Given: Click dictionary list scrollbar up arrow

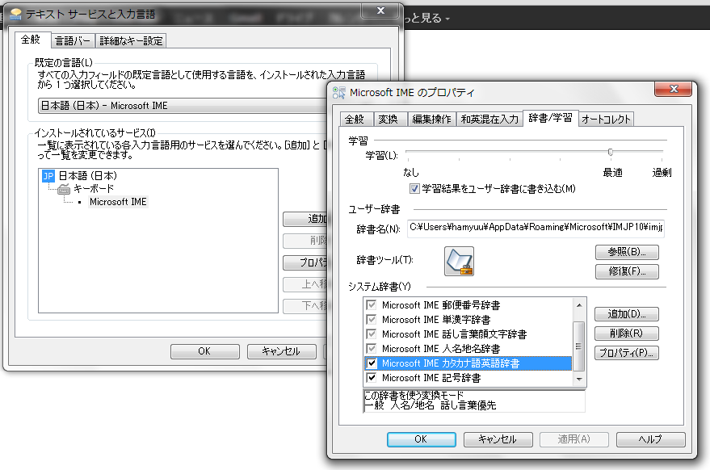Looking at the screenshot, I should [x=579, y=305].
